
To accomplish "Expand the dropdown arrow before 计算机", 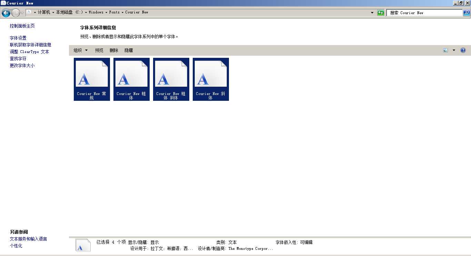I will (35, 12).
